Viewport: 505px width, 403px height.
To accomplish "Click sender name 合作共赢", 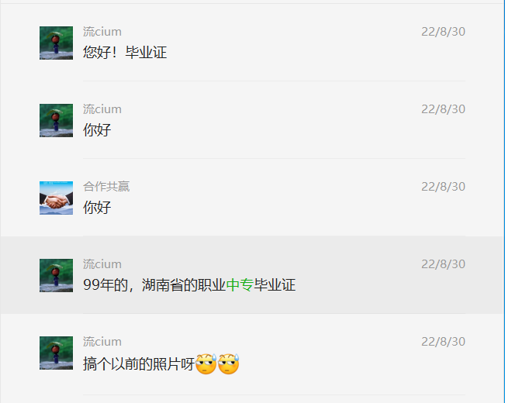I will 106,187.
